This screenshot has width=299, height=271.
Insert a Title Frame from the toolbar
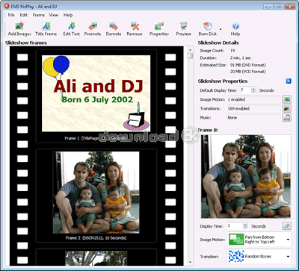[46, 29]
